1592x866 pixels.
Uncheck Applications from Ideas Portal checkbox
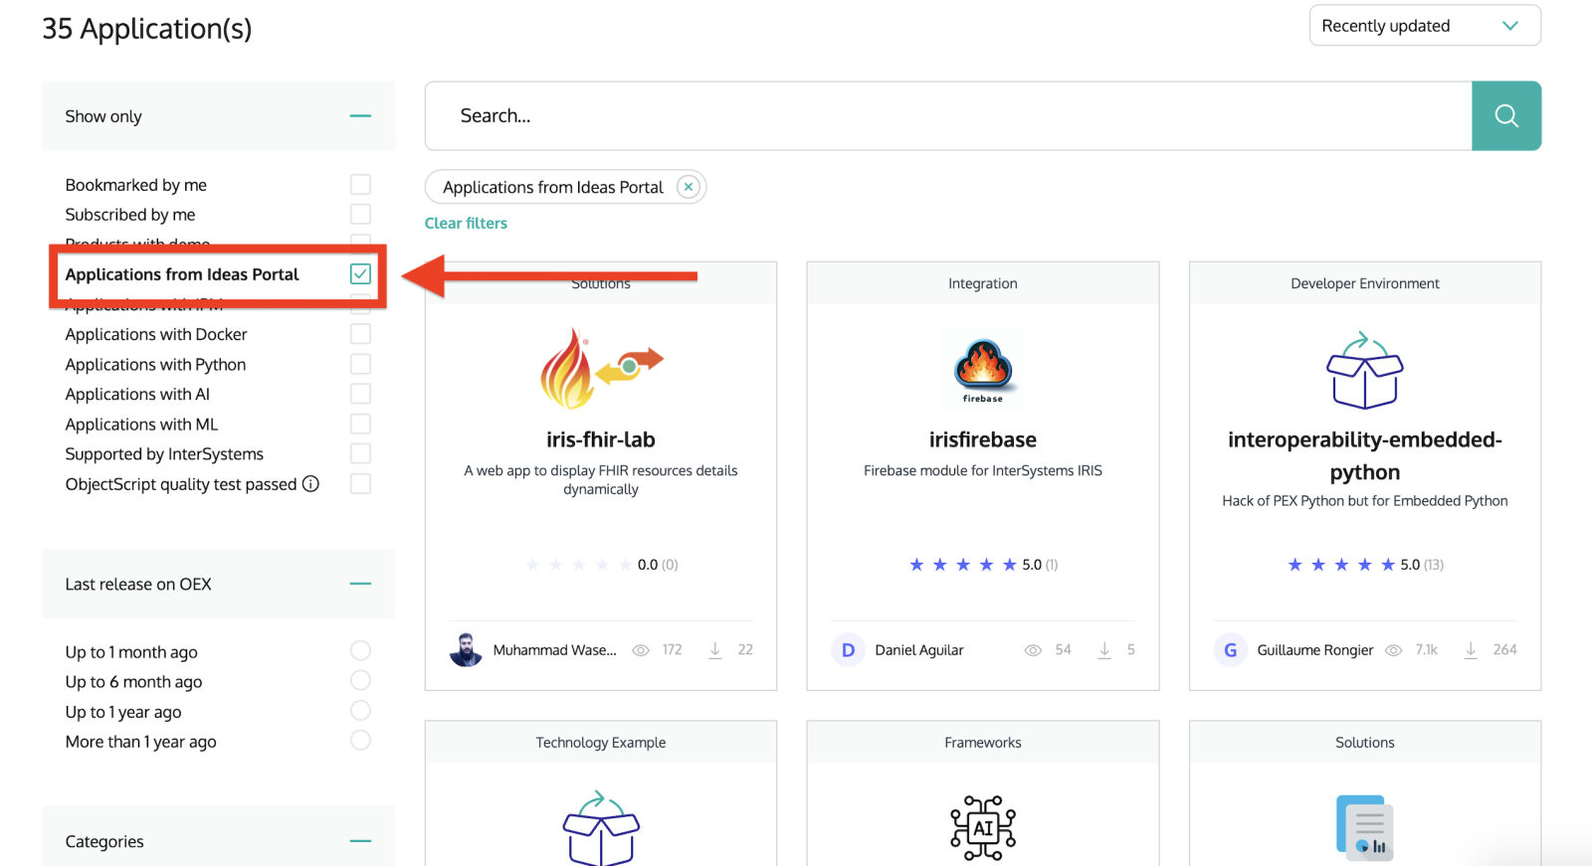[x=360, y=274]
